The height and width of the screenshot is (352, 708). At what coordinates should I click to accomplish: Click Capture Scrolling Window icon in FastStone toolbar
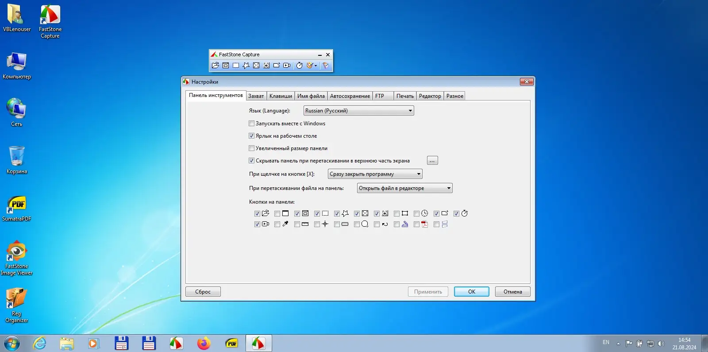[266, 66]
